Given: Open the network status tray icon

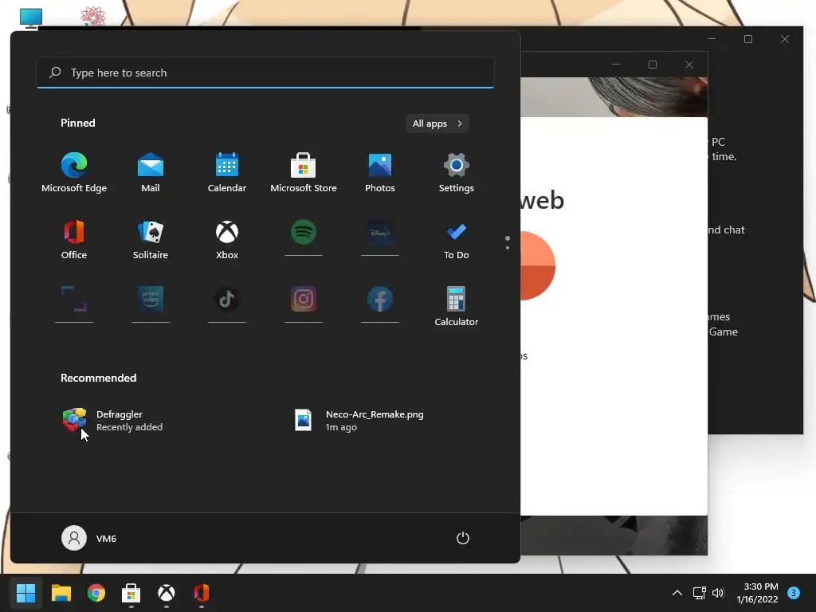Looking at the screenshot, I should pyautogui.click(x=699, y=593).
